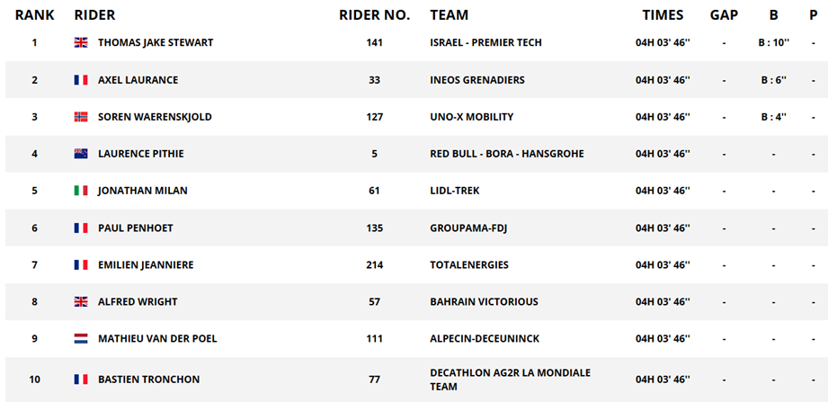Open rider Thomas Jake Stewart's profile
Viewport: 828px width, 402px height.
click(x=156, y=43)
